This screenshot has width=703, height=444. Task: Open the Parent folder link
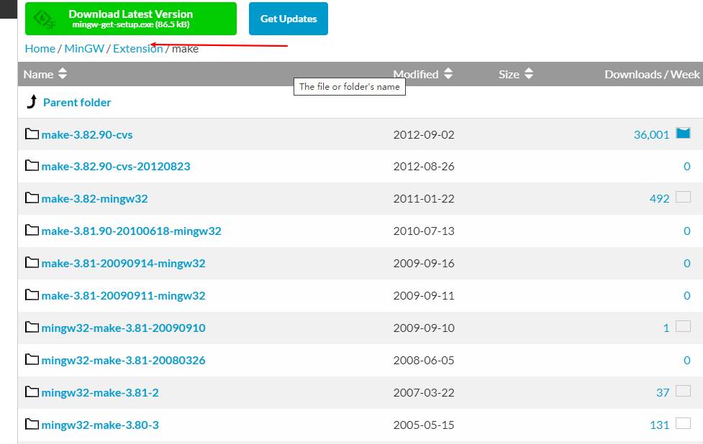pos(77,103)
